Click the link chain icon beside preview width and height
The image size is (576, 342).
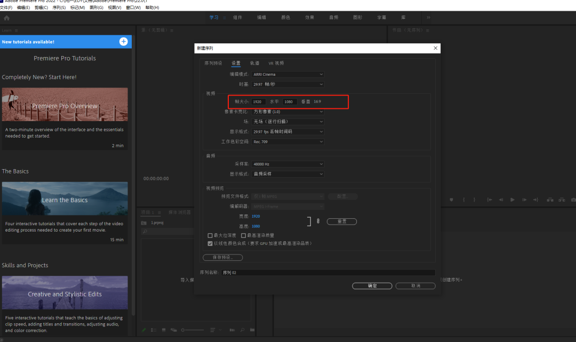click(318, 221)
